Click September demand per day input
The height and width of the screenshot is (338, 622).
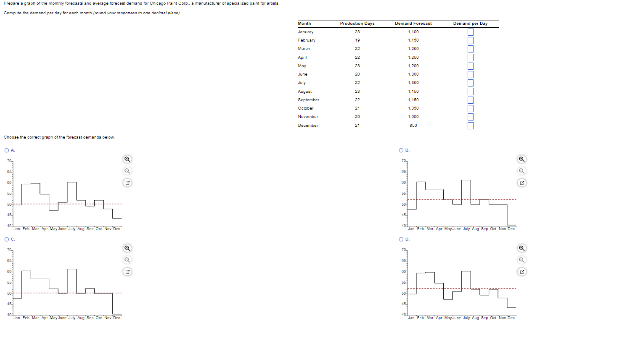(x=470, y=100)
